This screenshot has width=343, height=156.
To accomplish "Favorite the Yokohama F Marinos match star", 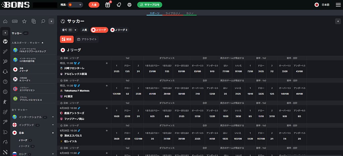I will pos(107,86).
